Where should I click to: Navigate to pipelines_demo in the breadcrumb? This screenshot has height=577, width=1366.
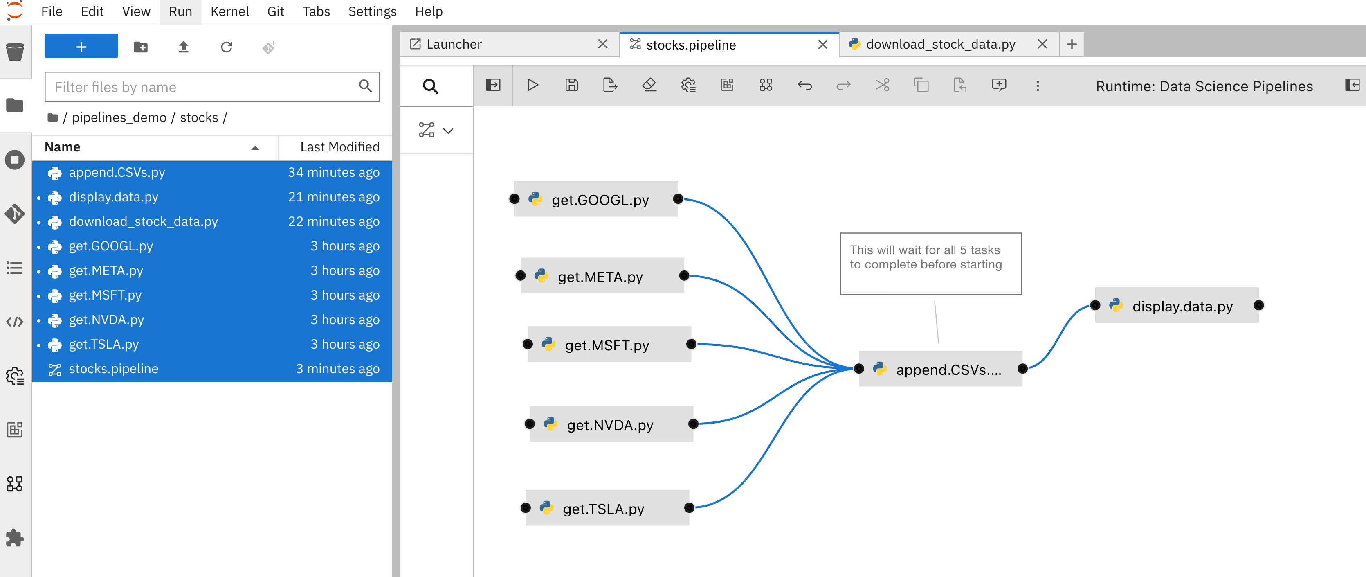119,117
